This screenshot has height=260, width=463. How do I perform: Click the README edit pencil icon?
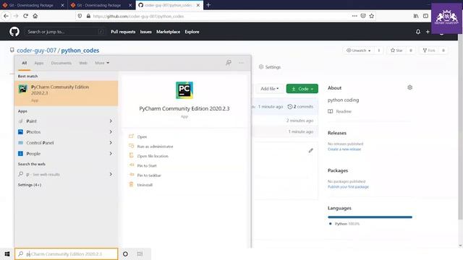pos(310,150)
